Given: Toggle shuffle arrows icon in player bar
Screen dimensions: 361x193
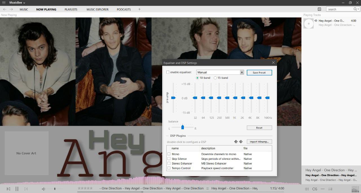Looking at the screenshot, I should [x=330, y=189].
